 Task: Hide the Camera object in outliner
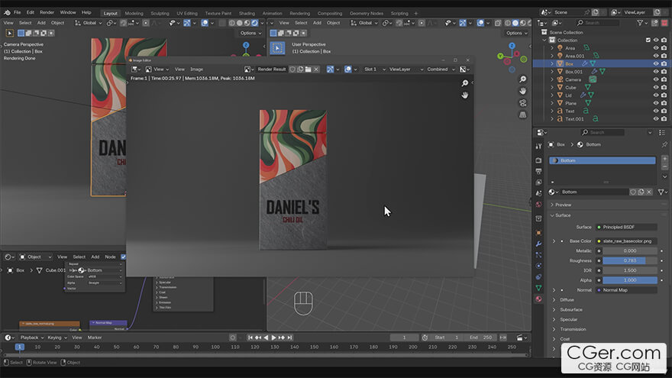point(656,79)
